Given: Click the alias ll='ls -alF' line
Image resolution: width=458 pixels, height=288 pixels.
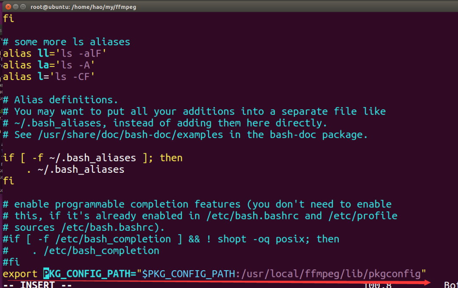Looking at the screenshot, I should tap(54, 54).
